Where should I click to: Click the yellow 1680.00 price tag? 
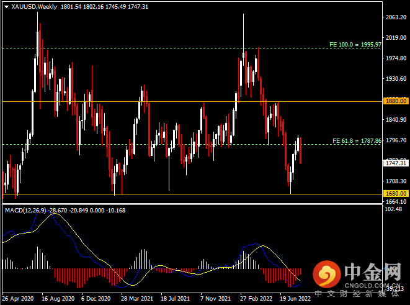(x=396, y=193)
